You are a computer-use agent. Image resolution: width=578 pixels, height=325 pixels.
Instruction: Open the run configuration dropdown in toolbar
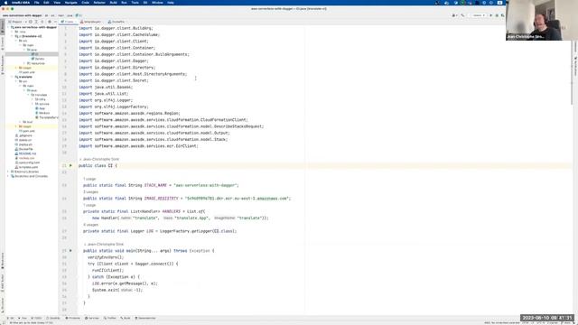click(478, 15)
